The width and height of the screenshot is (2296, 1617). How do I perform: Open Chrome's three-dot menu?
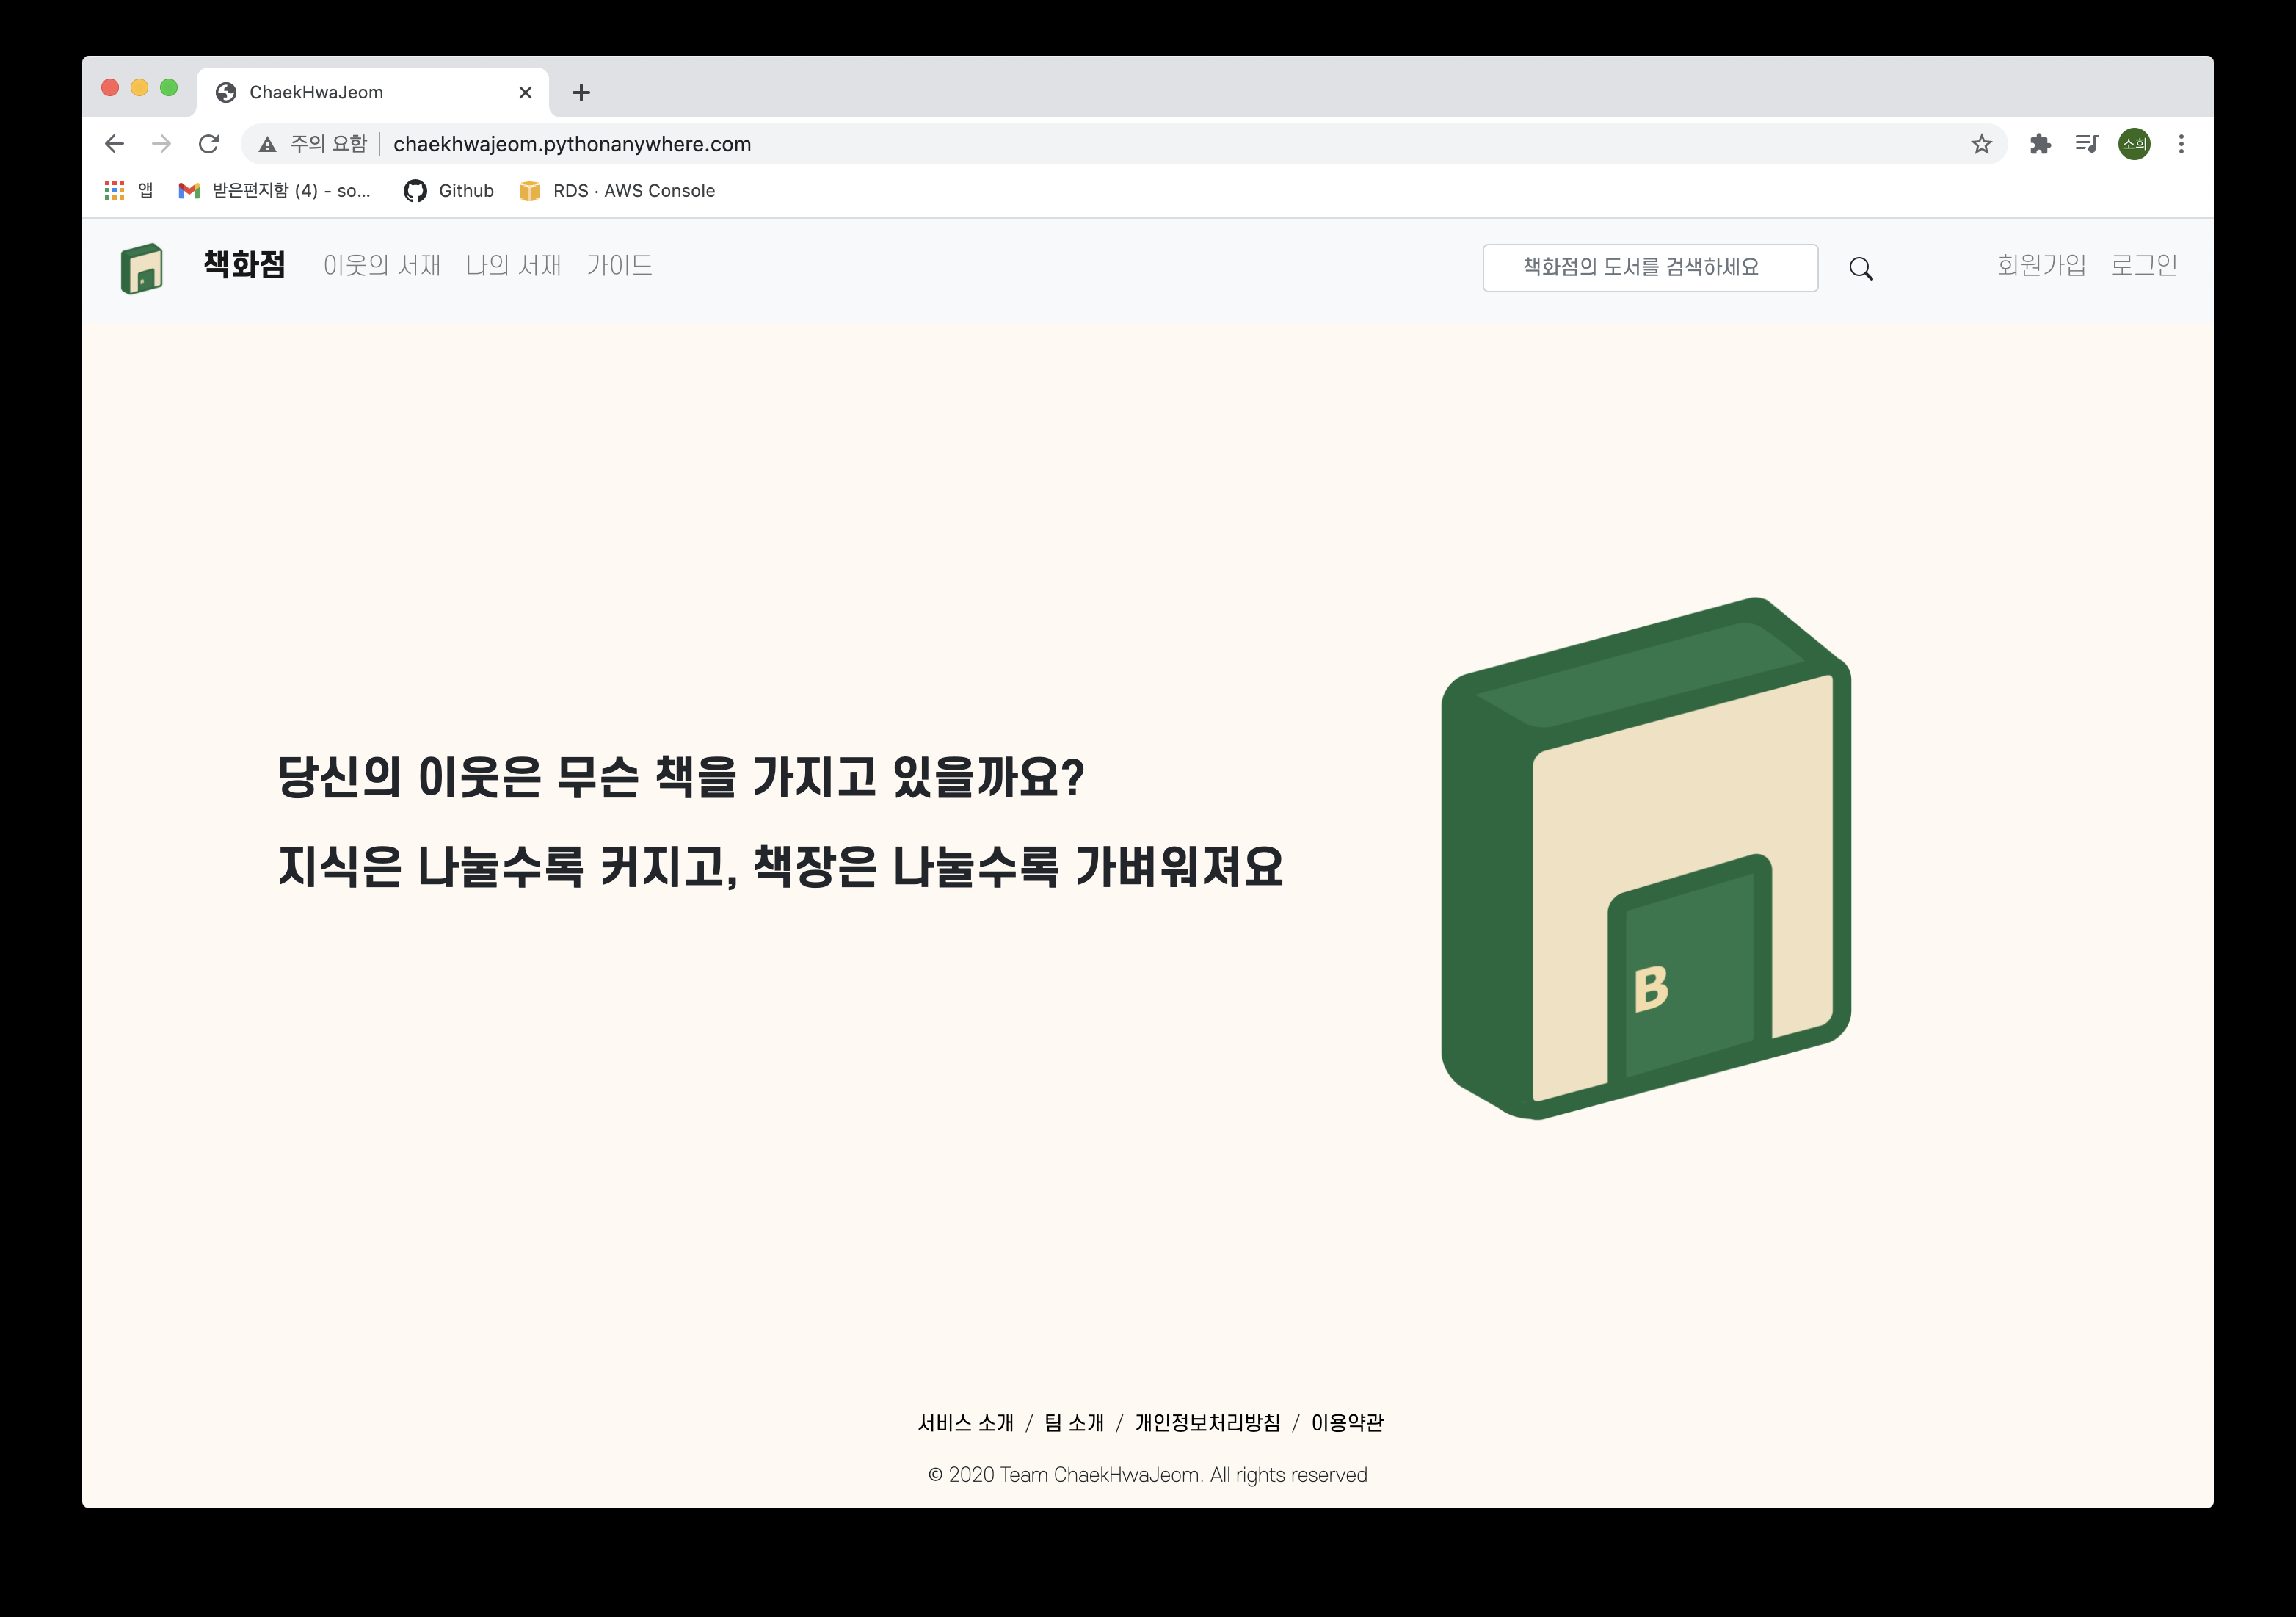[x=2181, y=144]
